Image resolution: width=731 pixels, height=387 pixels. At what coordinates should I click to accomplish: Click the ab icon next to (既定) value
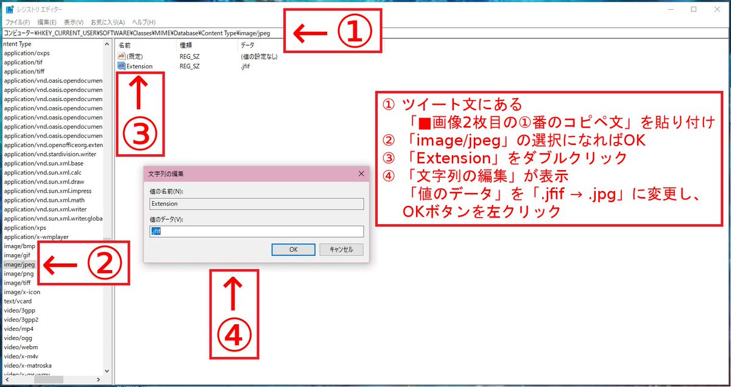point(120,56)
